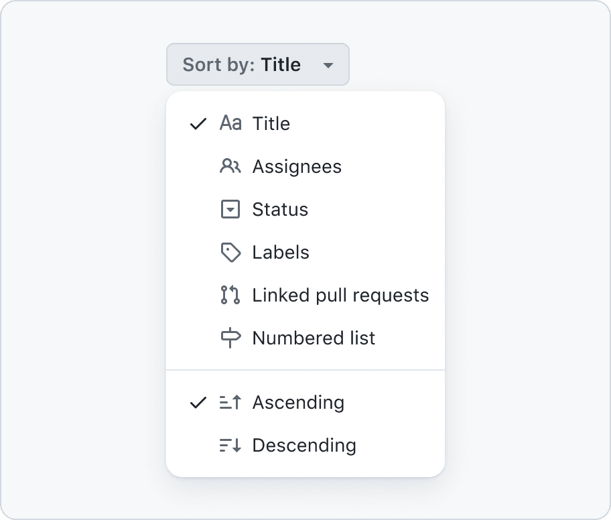Image resolution: width=611 pixels, height=520 pixels.
Task: Sort by Linked pull requests
Action: pos(305,295)
